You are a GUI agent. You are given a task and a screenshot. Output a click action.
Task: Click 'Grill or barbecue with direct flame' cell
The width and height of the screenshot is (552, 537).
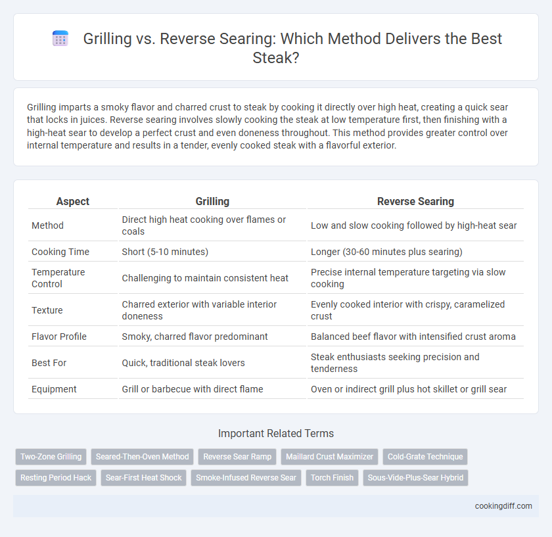tap(212, 389)
